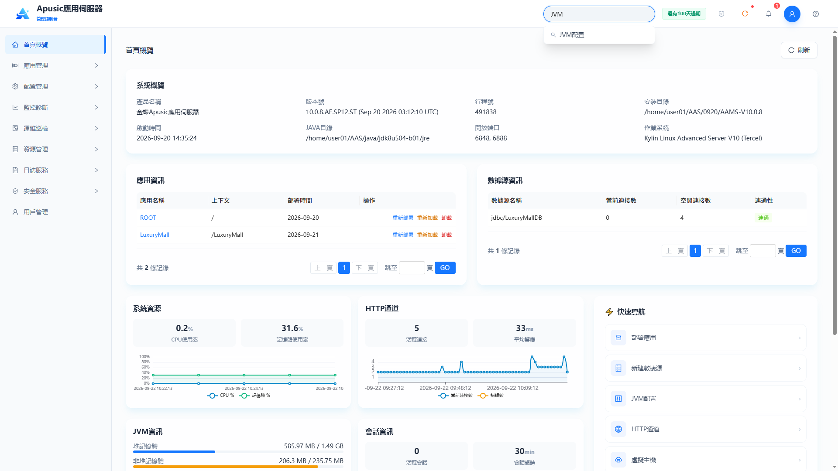Screen dimensions: 838x471
Task: Expand the 配置管理 sidebar chevron
Action: point(96,86)
